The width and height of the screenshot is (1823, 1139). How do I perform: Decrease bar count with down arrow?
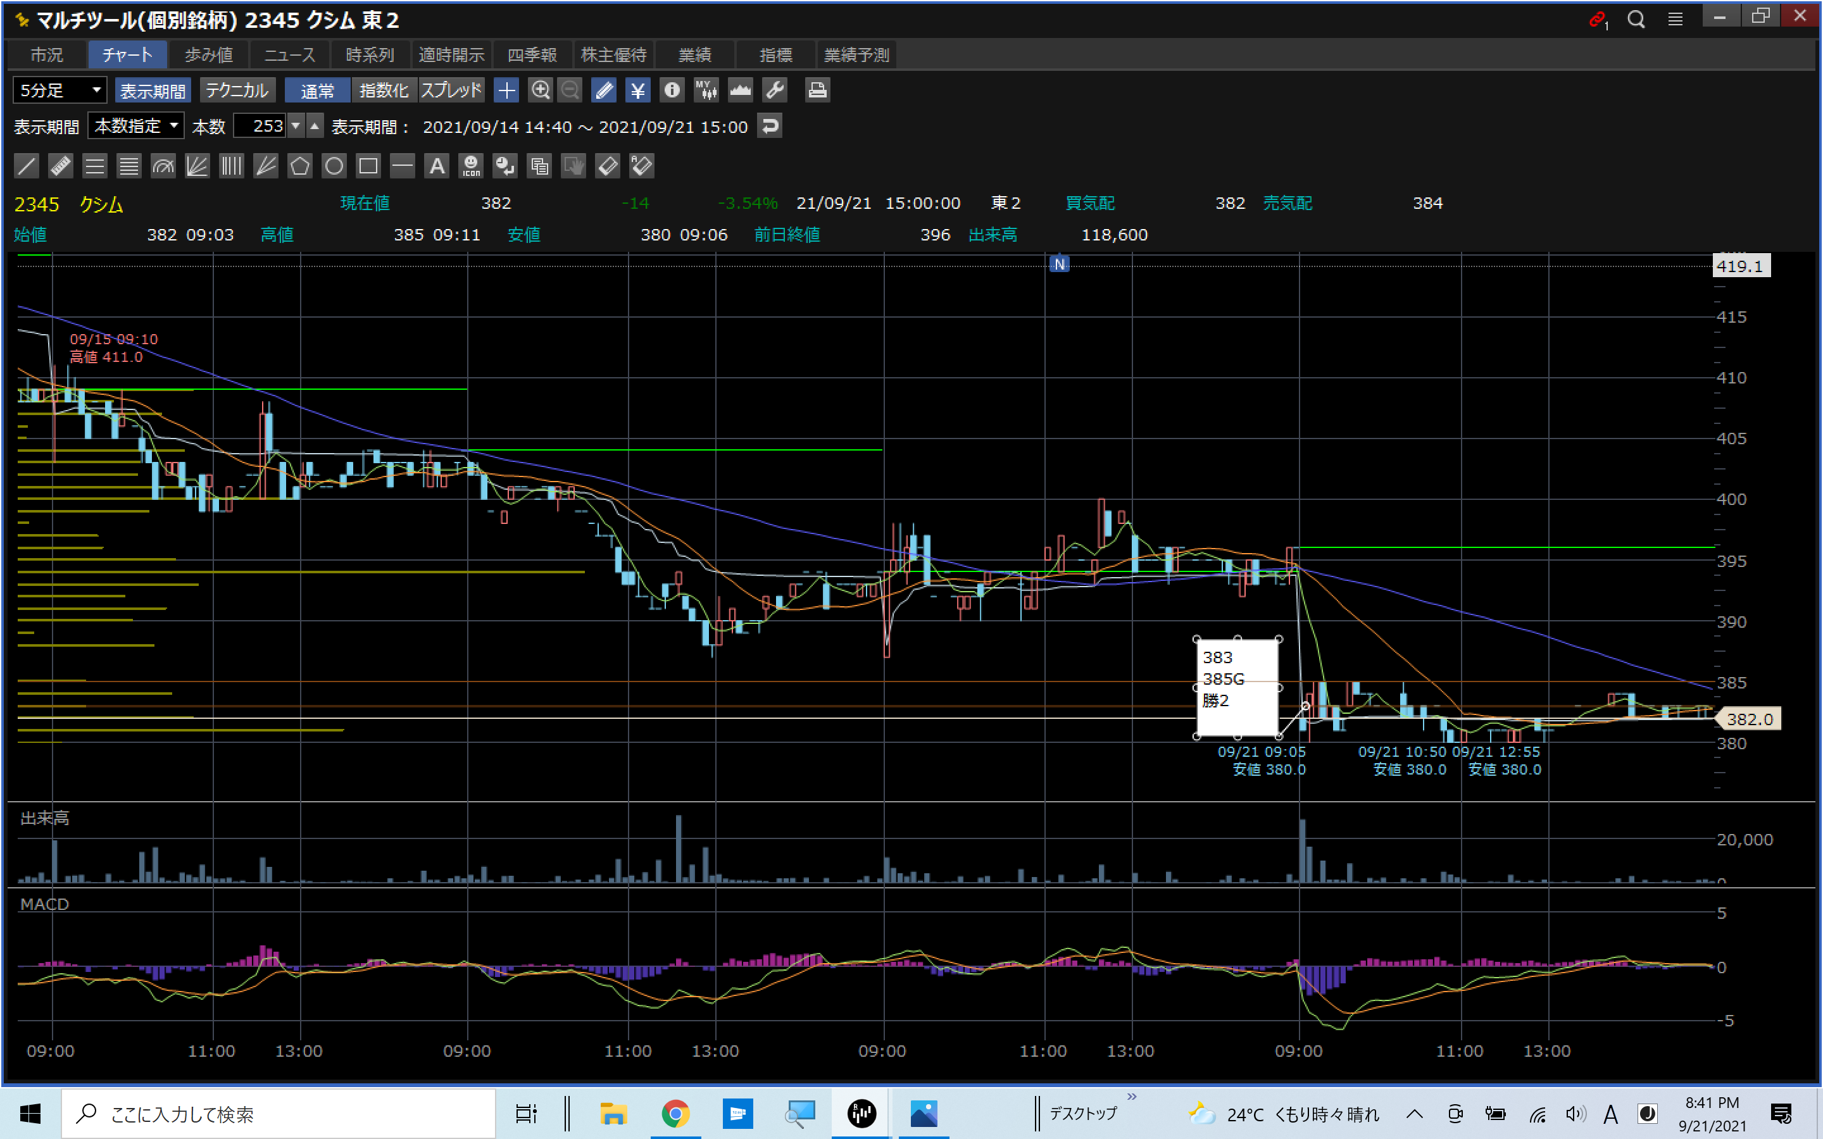pyautogui.click(x=296, y=126)
